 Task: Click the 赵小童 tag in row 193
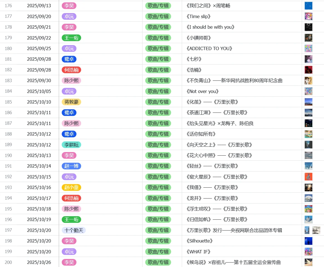click(x=71, y=187)
